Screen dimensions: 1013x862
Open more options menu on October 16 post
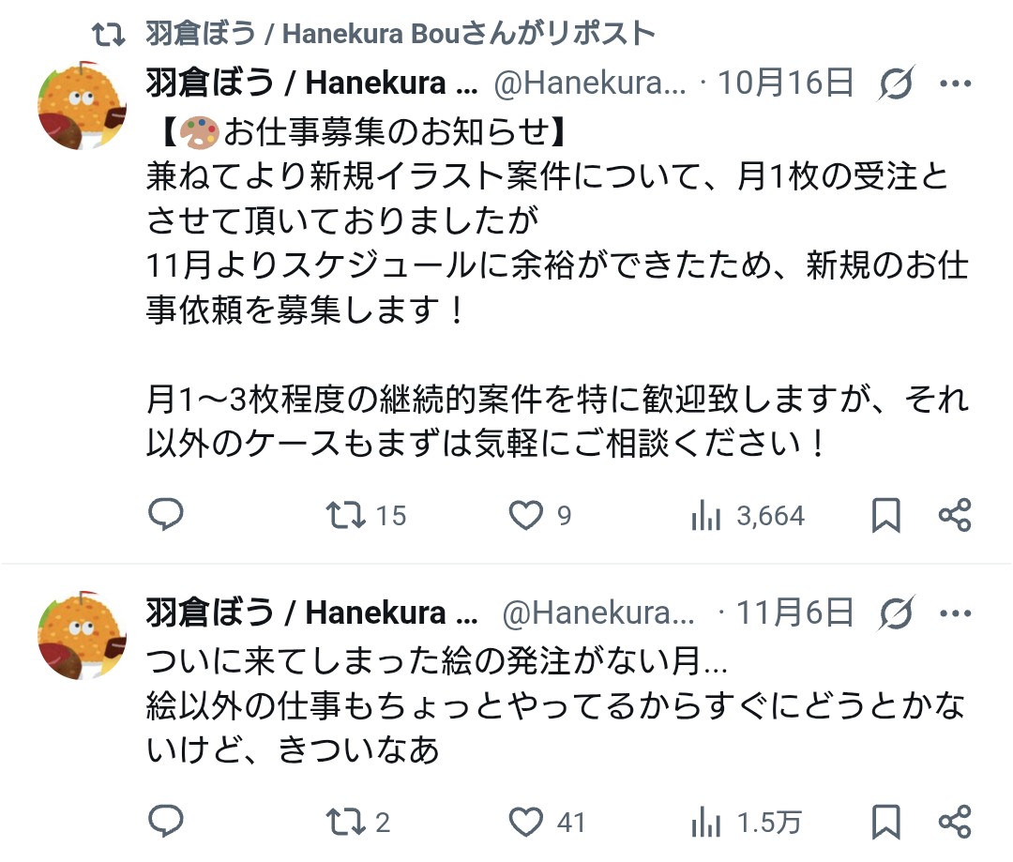click(x=955, y=84)
